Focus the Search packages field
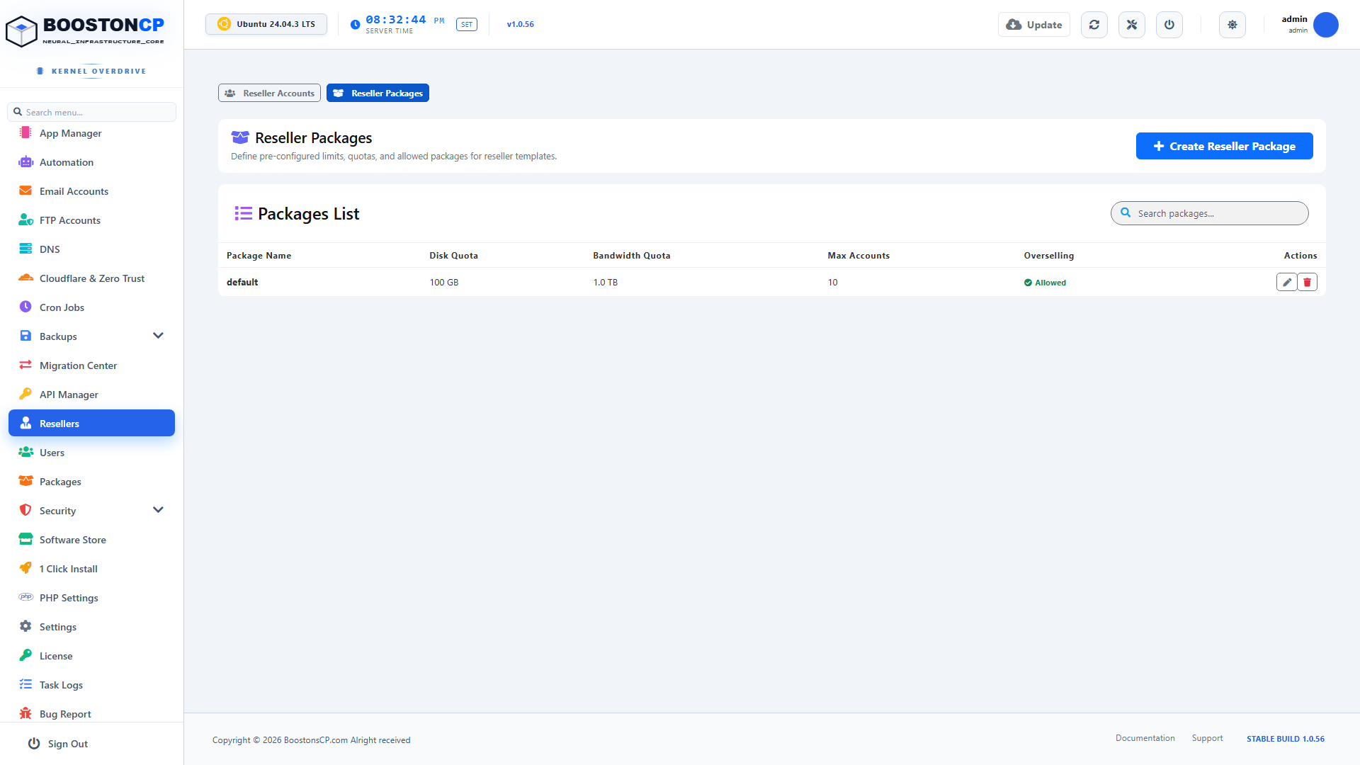1360x765 pixels. (1209, 213)
